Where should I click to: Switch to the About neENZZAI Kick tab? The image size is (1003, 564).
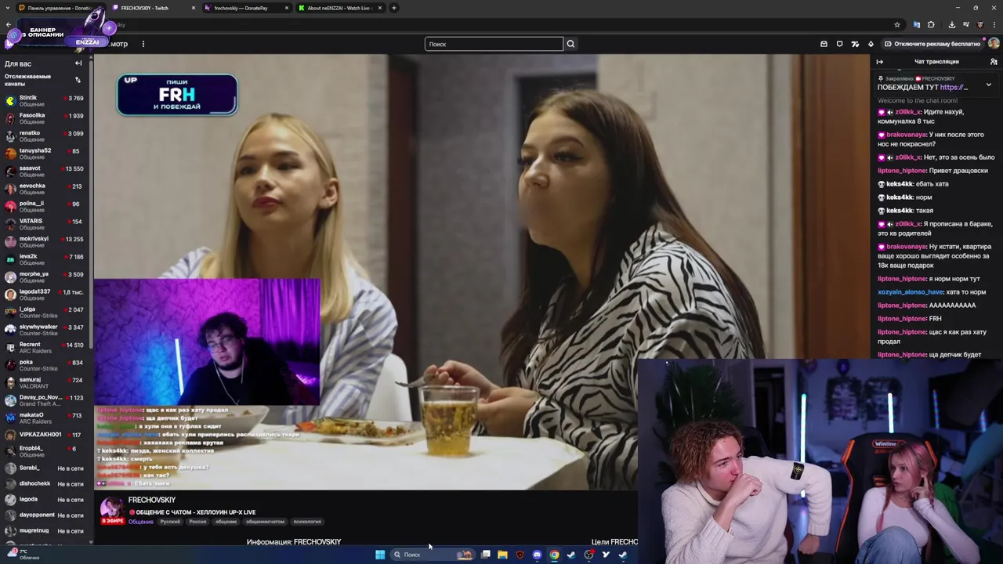(339, 8)
